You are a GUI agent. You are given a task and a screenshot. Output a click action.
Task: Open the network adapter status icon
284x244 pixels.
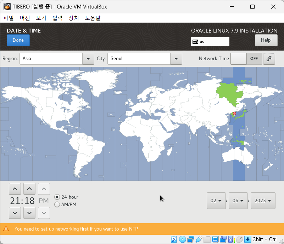(x=191, y=239)
